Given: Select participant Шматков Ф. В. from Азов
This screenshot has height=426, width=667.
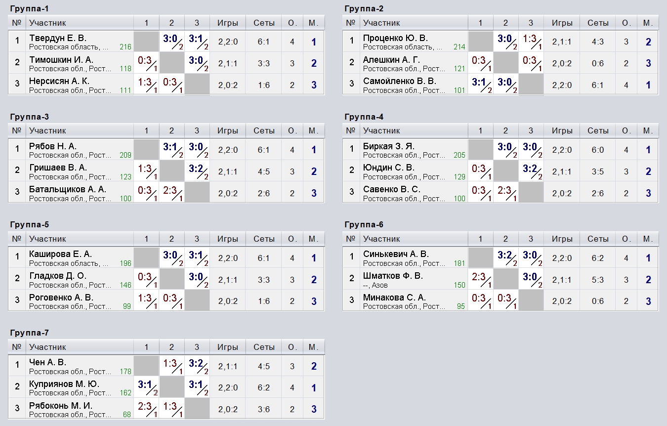Looking at the screenshot, I should tap(393, 276).
